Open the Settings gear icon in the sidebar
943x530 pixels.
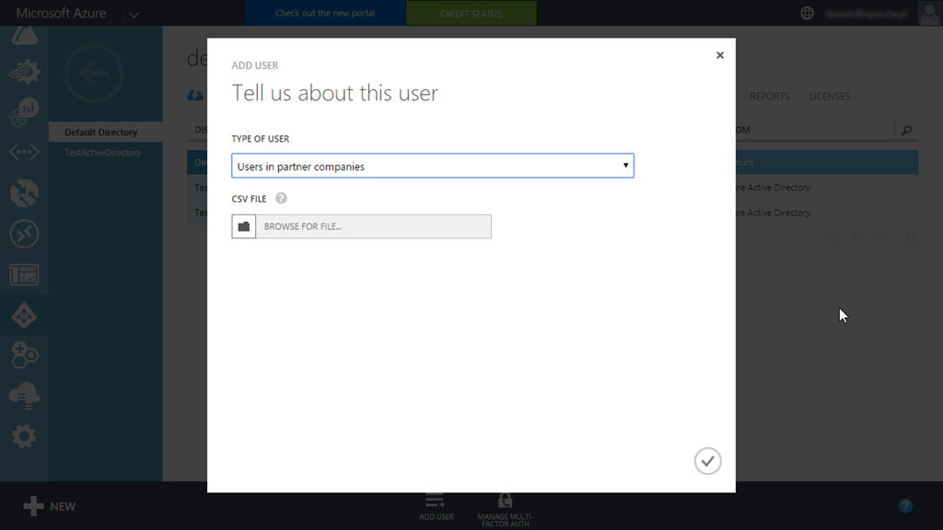[x=24, y=435]
